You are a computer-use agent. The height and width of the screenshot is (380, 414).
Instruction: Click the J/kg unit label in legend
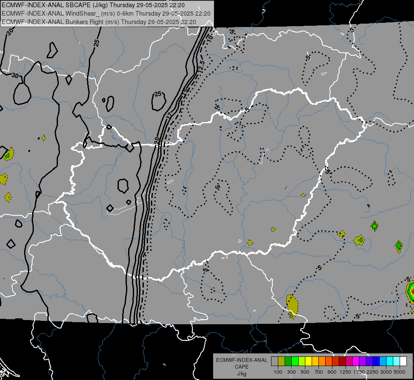(241, 374)
